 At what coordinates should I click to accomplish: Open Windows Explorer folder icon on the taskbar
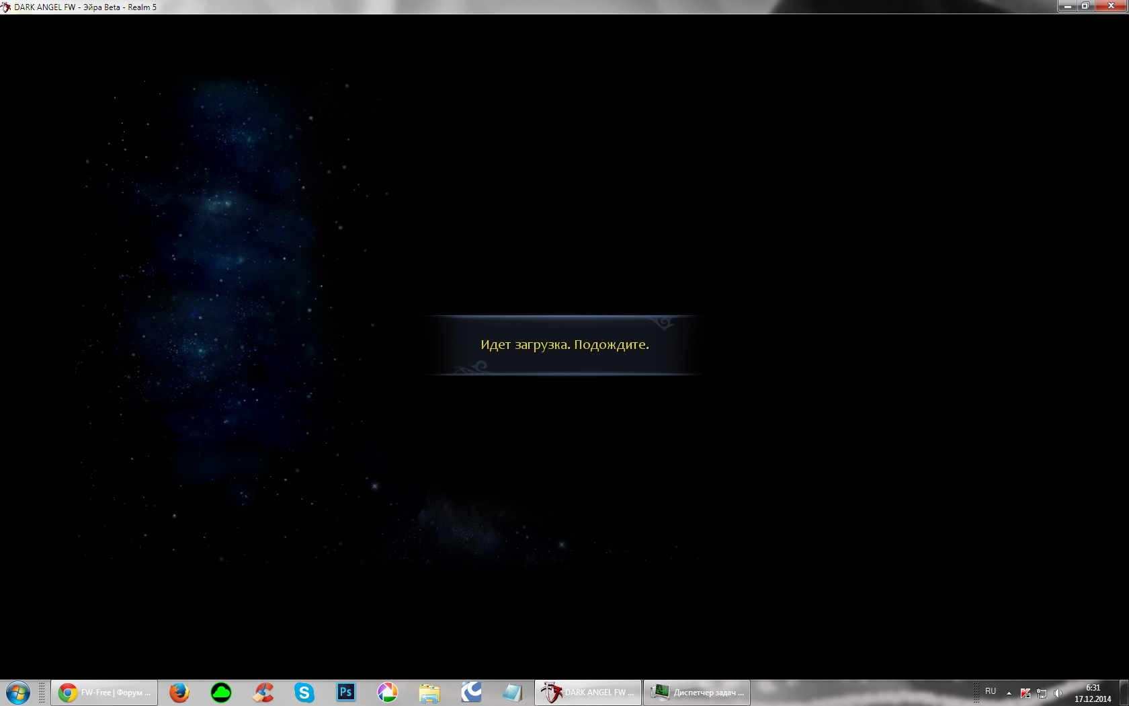click(429, 693)
